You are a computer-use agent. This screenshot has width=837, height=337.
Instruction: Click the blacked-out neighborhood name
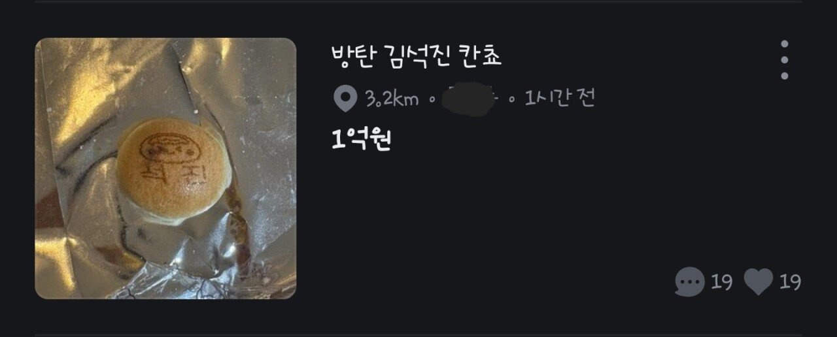(x=470, y=100)
